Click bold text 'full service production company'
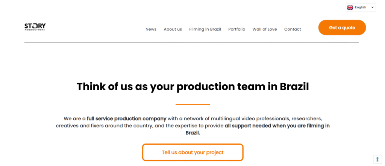 [127, 119]
